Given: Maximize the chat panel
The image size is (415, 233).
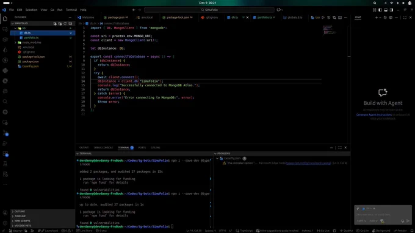Looking at the screenshot, I should (x=405, y=18).
